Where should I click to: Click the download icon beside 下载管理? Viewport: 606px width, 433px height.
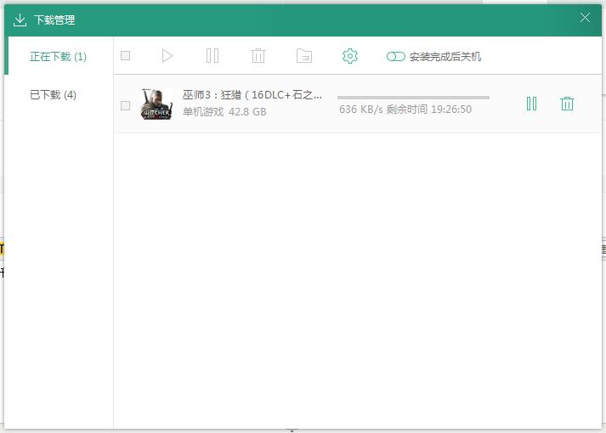20,20
